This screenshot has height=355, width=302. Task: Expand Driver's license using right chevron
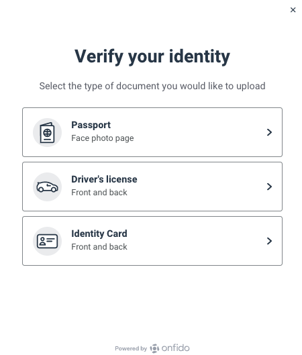click(x=269, y=187)
